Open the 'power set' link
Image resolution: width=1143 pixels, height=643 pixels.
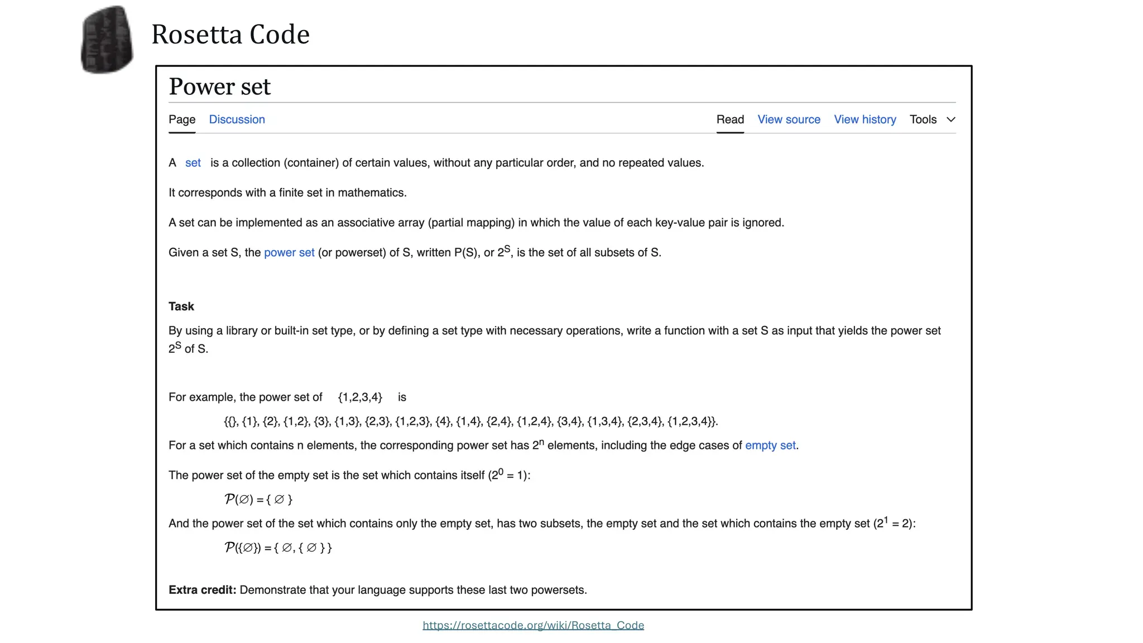(289, 252)
